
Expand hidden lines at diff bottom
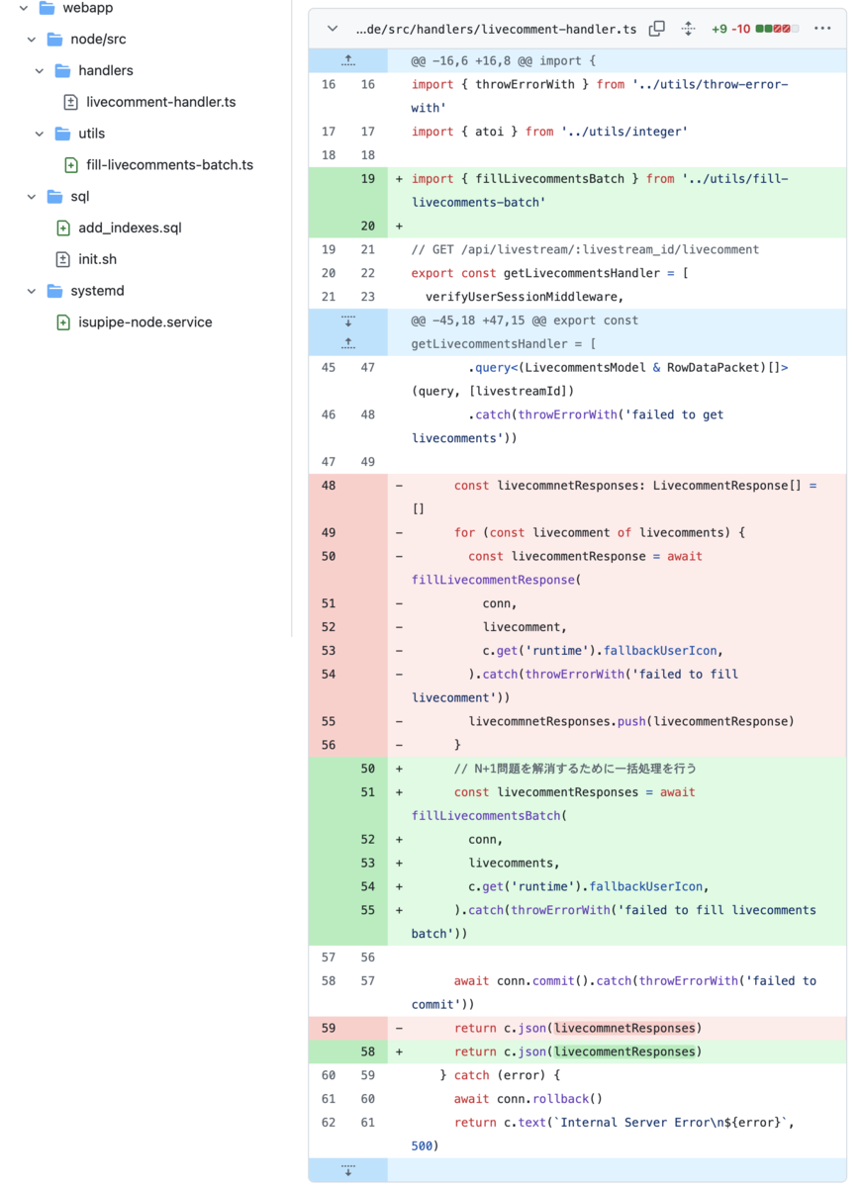(x=348, y=1170)
